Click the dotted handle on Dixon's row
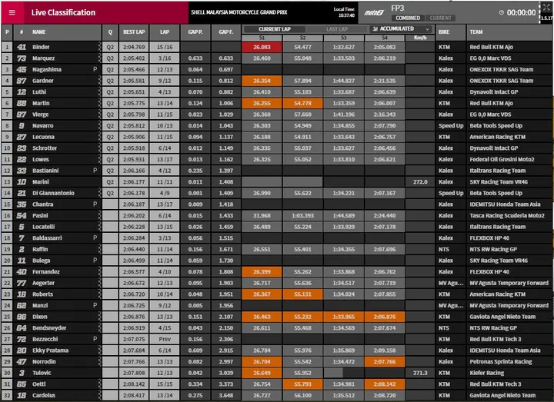Viewport: 554px width, 402px height. 99,317
